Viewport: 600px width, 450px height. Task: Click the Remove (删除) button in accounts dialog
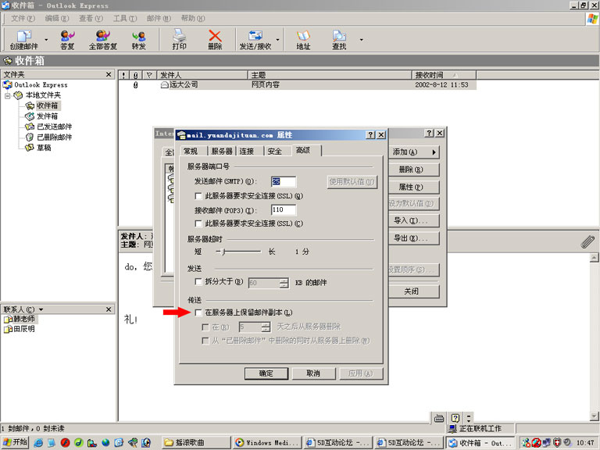click(413, 170)
